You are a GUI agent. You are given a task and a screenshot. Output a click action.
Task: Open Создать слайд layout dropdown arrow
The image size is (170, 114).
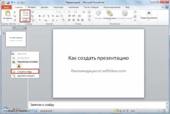point(29,20)
